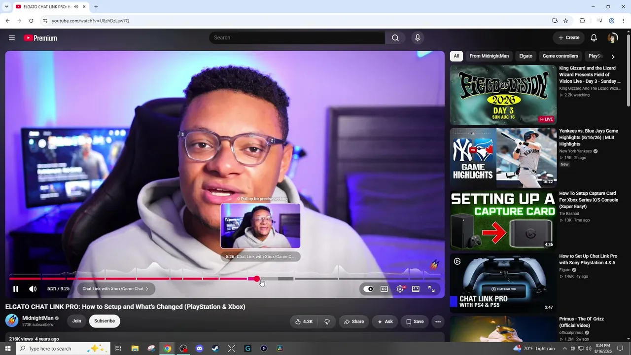Select the Elgato filter chip
The height and width of the screenshot is (355, 631).
[x=526, y=56]
